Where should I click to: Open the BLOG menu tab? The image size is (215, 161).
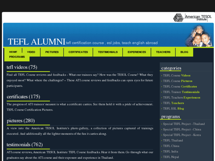coord(184,52)
